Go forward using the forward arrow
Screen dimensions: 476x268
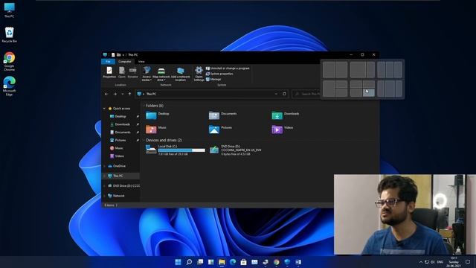tap(115, 95)
